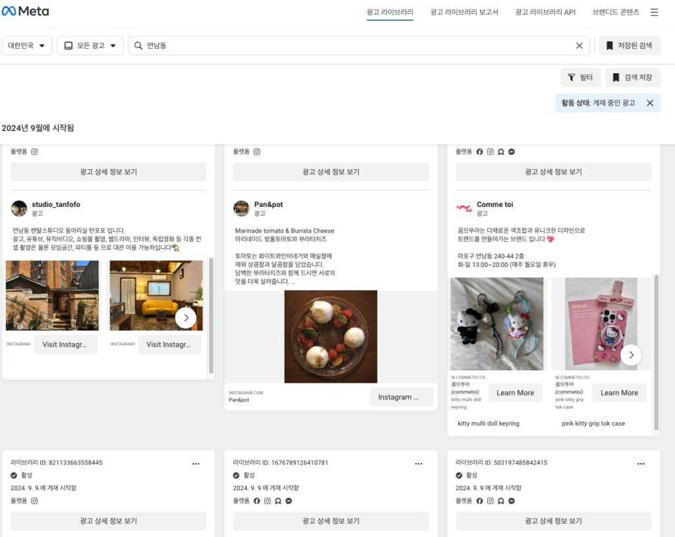Open options menu for ID 503197485842415
Image resolution: width=675 pixels, height=537 pixels.
pyautogui.click(x=641, y=463)
